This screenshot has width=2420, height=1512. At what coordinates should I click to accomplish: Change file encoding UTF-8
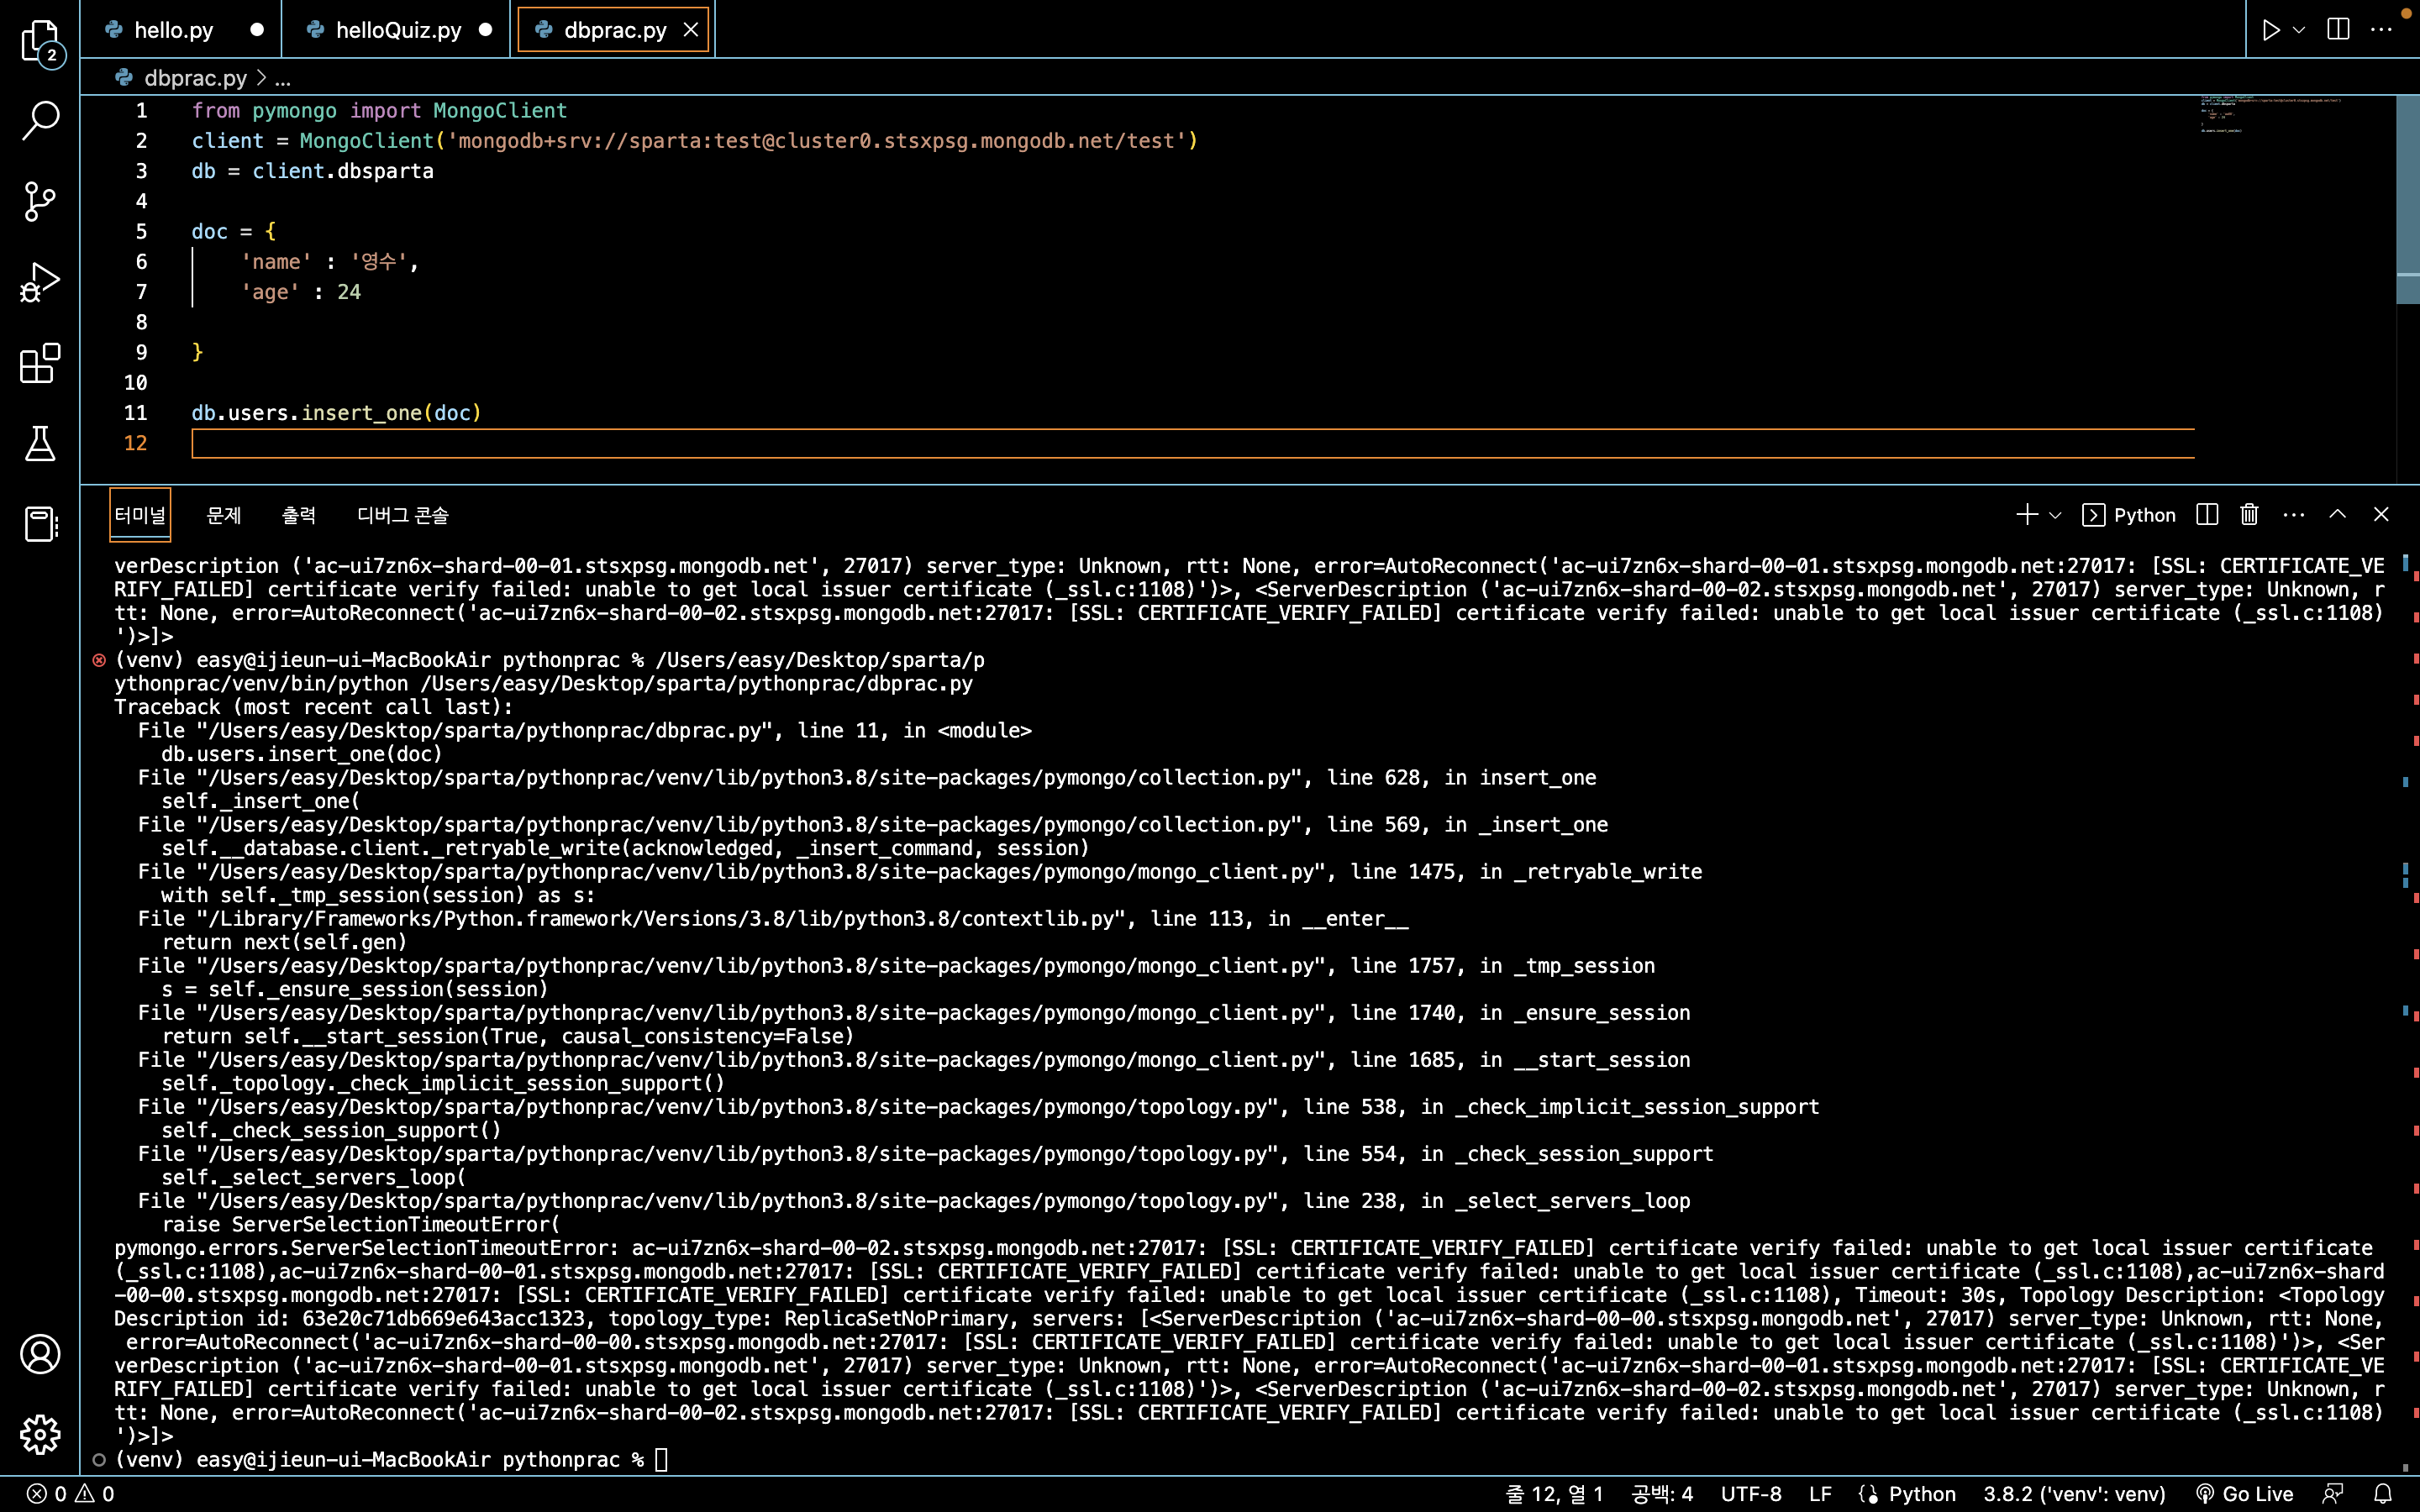[x=1751, y=1494]
